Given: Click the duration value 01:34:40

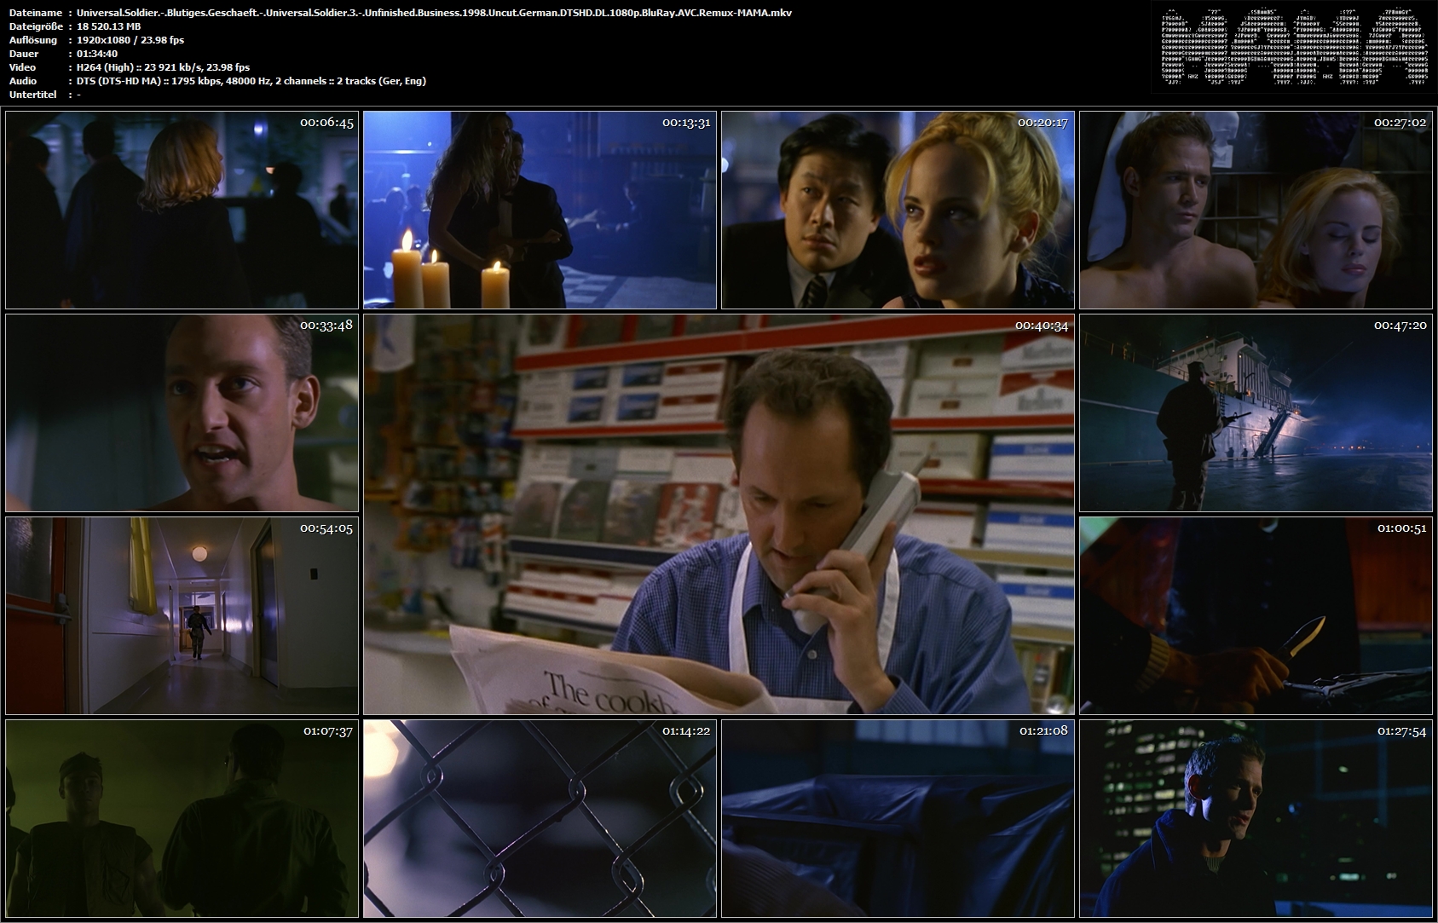Looking at the screenshot, I should tap(96, 54).
